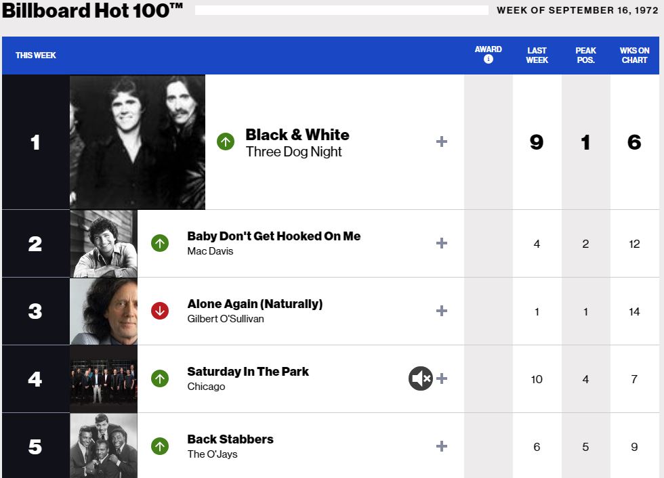The image size is (664, 478).
Task: Click The O'Jays group thumbnail
Action: click(x=104, y=446)
